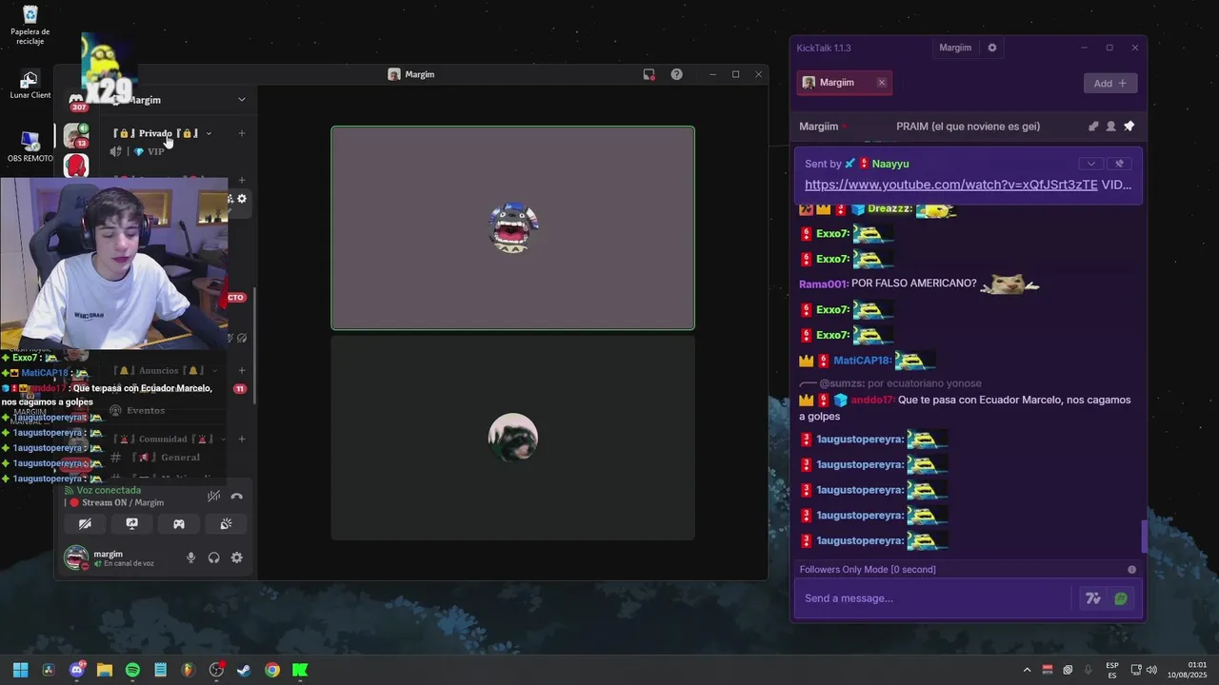Collapse the Privado category in Discord
1219x685 pixels.
(163, 133)
